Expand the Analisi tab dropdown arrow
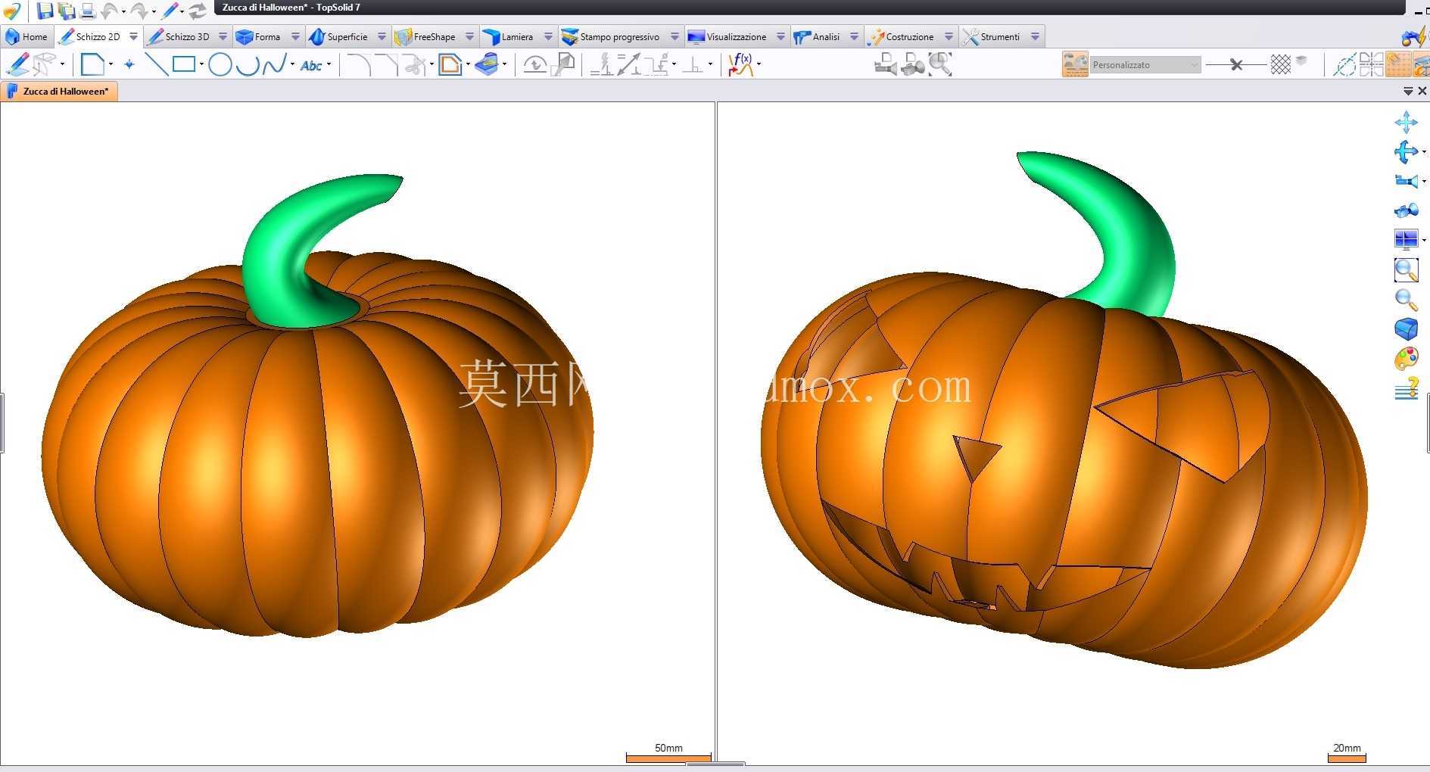Viewport: 1430px width, 772px height. [854, 36]
